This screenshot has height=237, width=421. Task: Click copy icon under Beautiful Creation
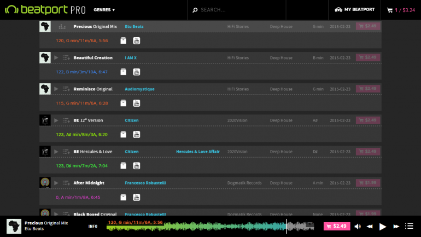[123, 72]
